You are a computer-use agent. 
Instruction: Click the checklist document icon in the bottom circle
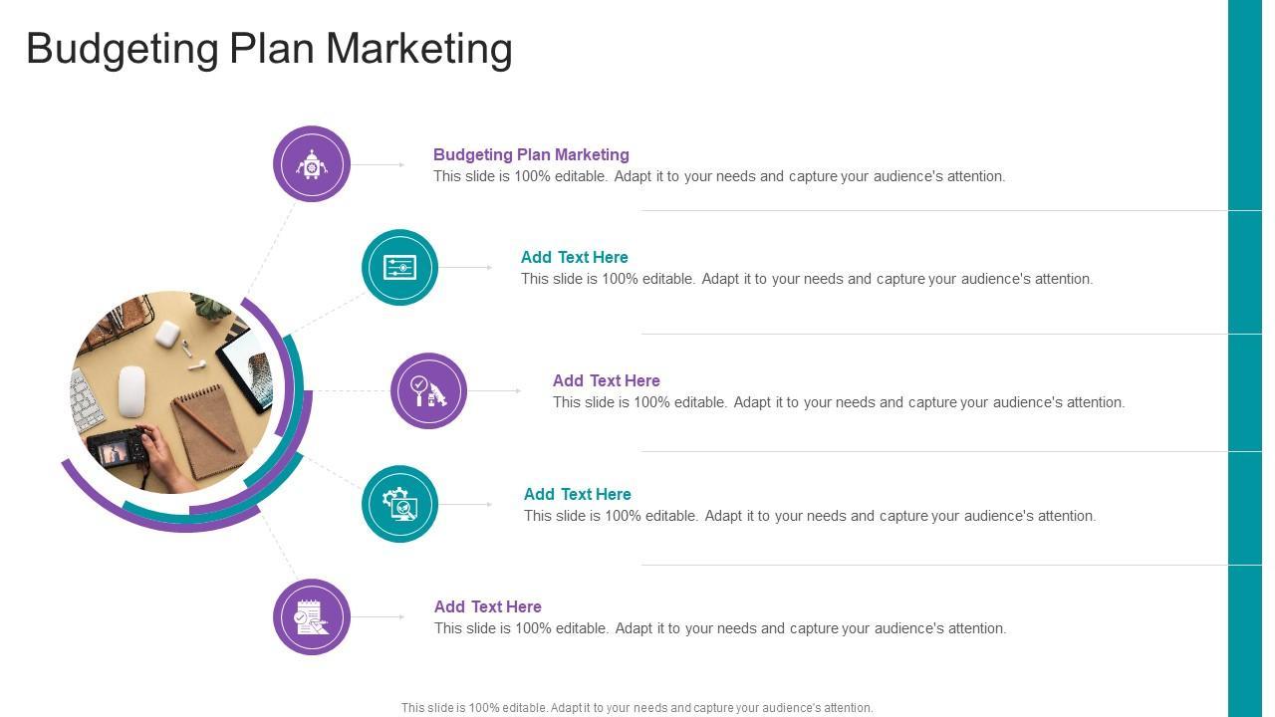coord(312,617)
